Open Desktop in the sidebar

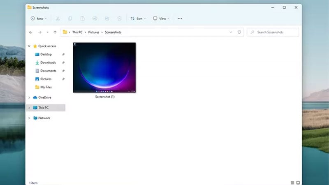click(46, 54)
